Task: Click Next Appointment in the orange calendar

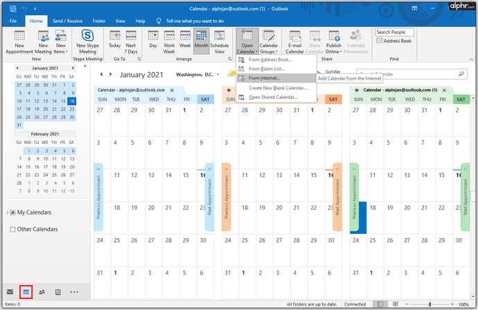Action: pyautogui.click(x=337, y=197)
